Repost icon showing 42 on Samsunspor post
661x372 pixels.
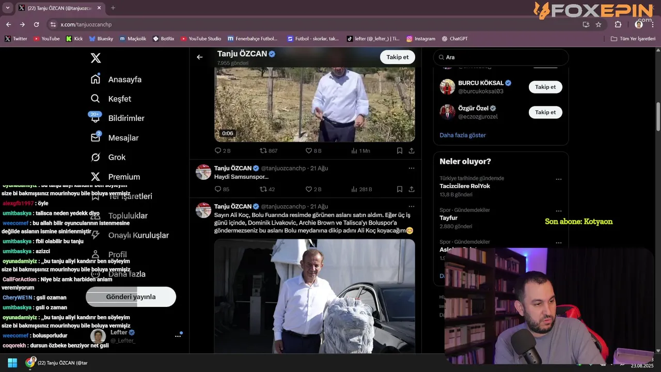(263, 189)
